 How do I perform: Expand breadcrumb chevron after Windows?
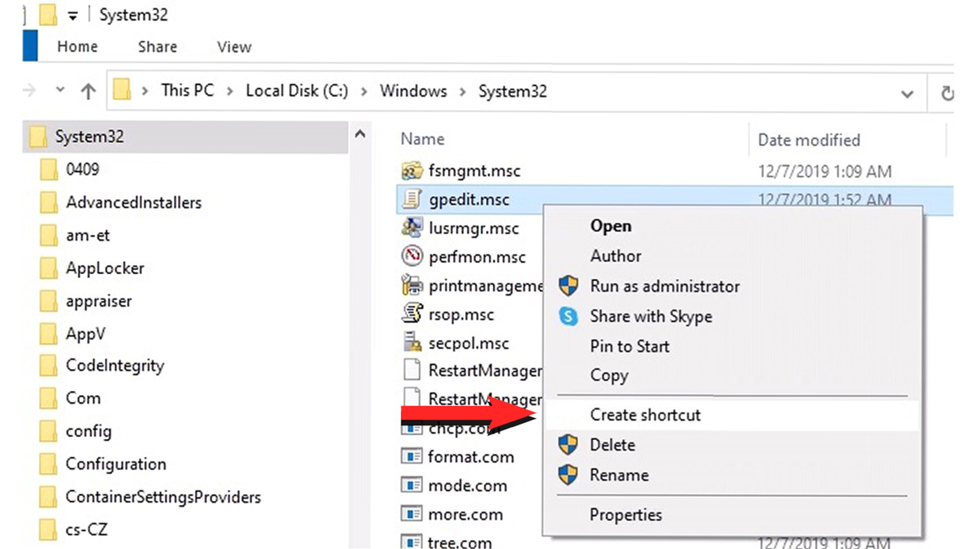click(462, 92)
